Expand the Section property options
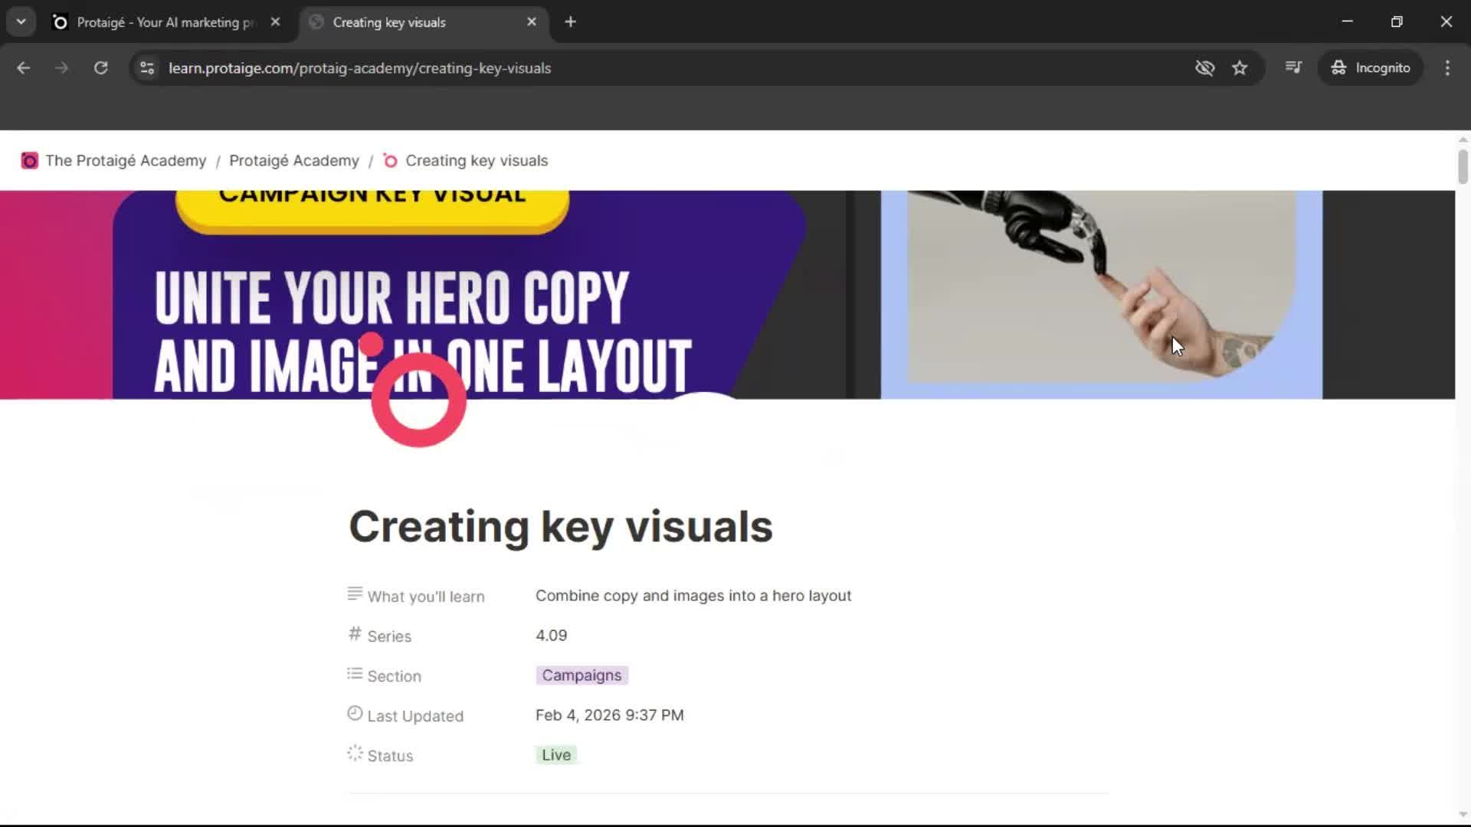 (394, 675)
